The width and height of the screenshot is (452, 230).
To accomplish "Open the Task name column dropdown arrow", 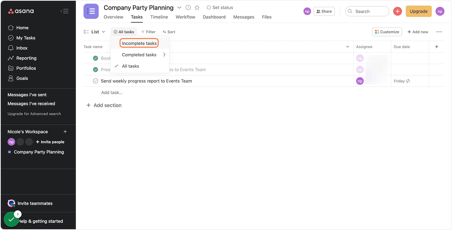I will (348, 47).
